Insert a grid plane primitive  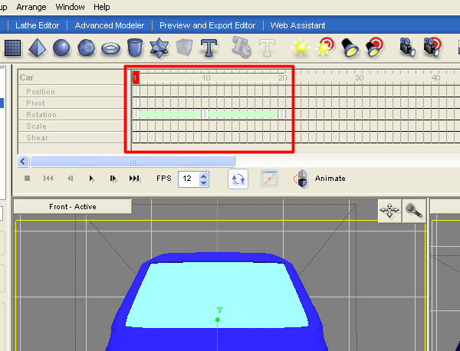[x=12, y=48]
